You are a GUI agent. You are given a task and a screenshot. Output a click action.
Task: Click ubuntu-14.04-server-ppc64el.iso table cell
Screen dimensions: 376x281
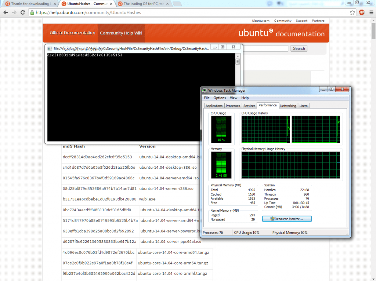[171, 241]
